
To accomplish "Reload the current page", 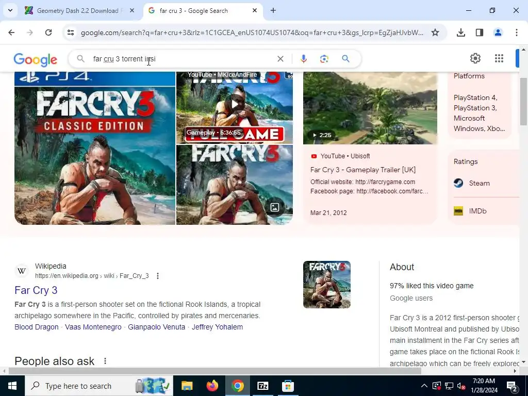I will click(48, 32).
